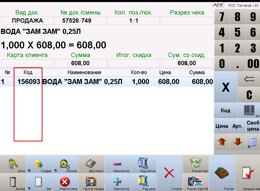Tap digit 5 on keypad
This screenshot has width=260, height=191.
(x=238, y=32)
